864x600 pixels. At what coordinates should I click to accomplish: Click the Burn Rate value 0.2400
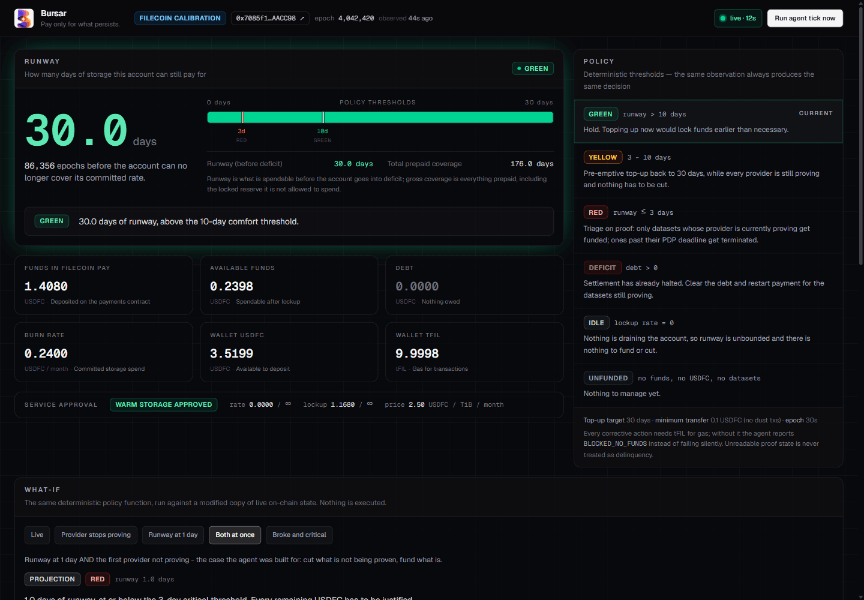(46, 354)
